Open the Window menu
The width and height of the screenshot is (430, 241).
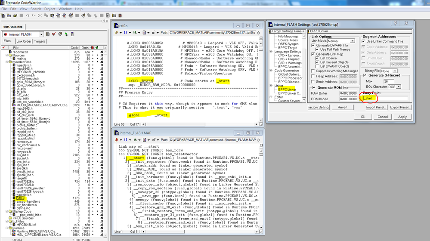coord(65,9)
